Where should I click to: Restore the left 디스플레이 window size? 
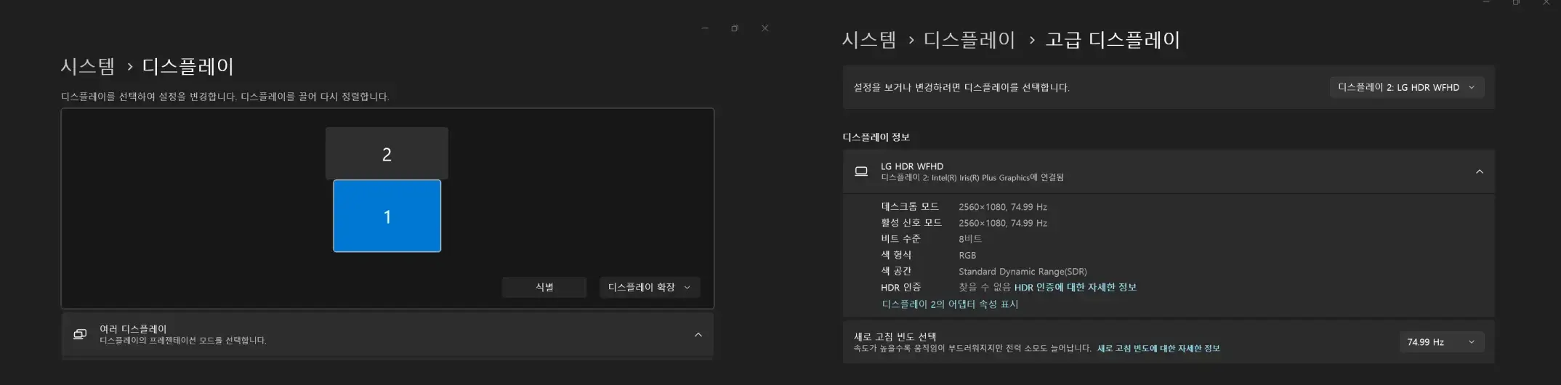pos(735,28)
